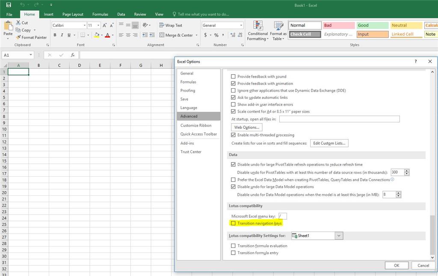Click the Paste clipboard icon
438x276 pixels.
pos(8,26)
